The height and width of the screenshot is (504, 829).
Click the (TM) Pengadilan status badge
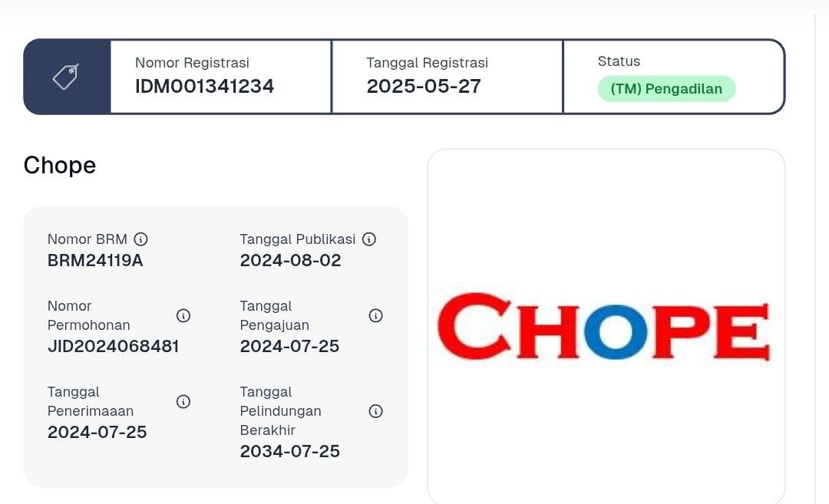(x=666, y=89)
